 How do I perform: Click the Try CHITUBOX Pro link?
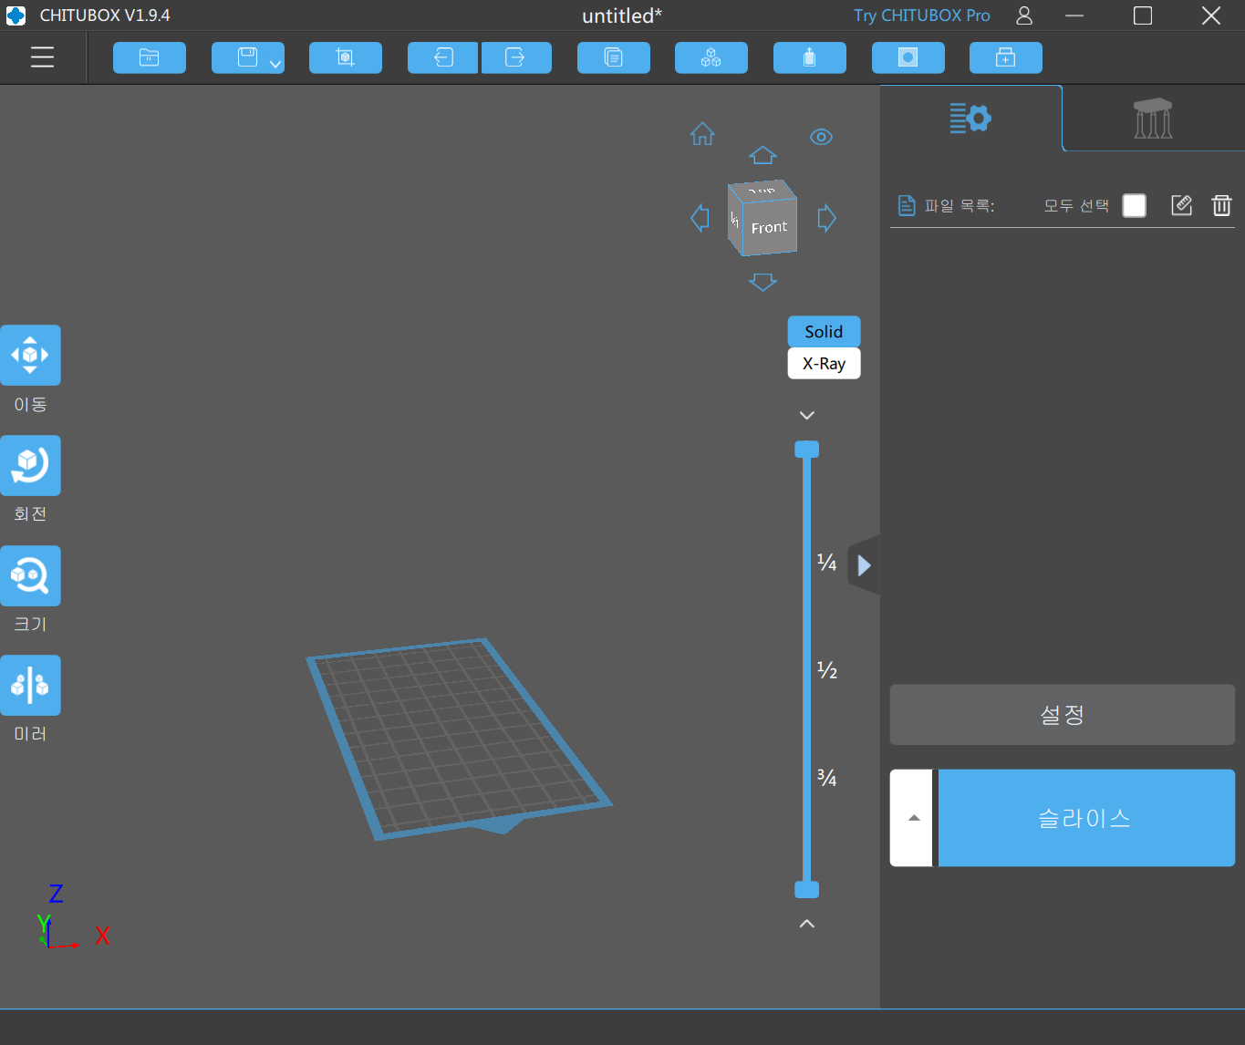[921, 16]
